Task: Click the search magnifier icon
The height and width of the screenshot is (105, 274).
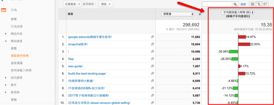Action: (x=235, y=4)
